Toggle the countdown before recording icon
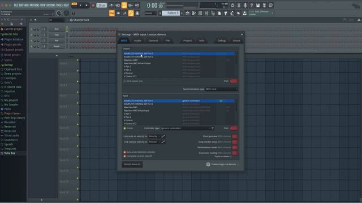The width and height of the screenshot is (362, 203). click(x=124, y=5)
